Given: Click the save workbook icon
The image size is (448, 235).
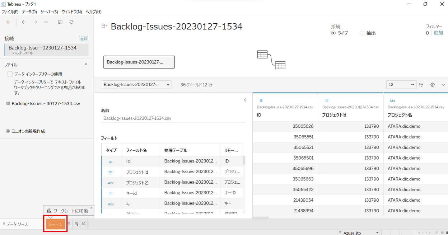Looking at the screenshot, I should 60,22.
